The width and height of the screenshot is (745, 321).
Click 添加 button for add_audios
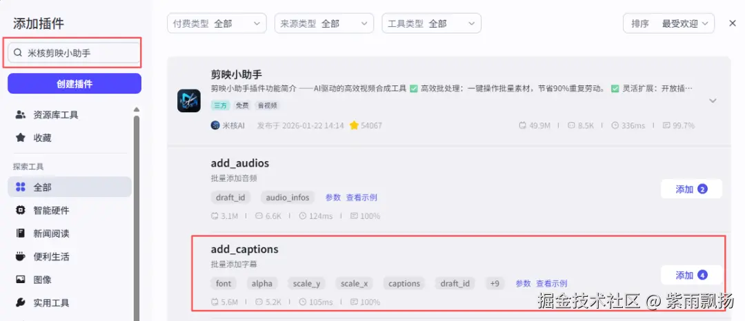(691, 189)
